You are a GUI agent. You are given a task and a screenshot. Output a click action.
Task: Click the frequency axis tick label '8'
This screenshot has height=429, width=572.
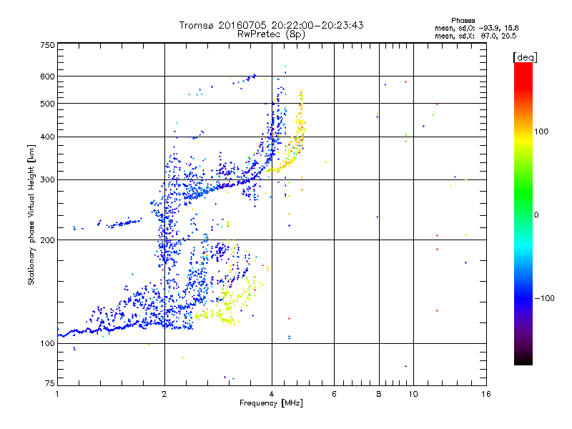pyautogui.click(x=379, y=394)
